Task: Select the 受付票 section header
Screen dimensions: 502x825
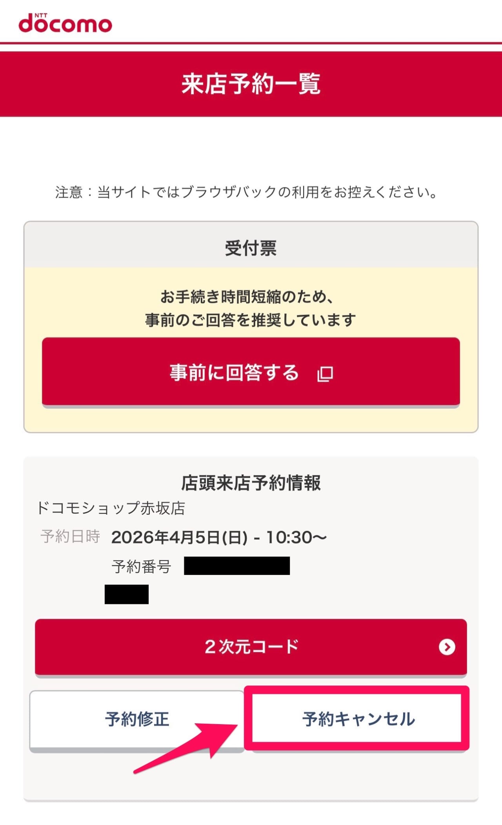Action: click(251, 248)
